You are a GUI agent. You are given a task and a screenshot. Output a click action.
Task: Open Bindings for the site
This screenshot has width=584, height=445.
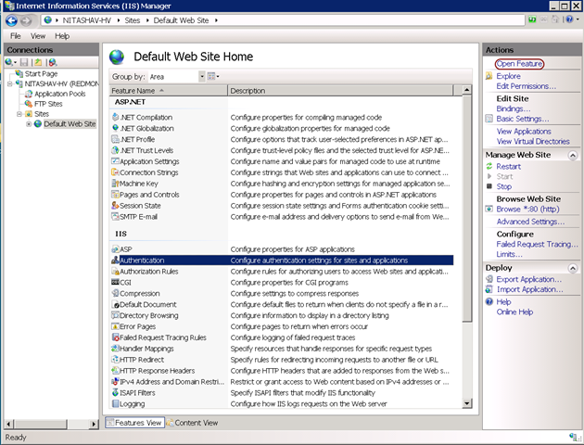(514, 108)
